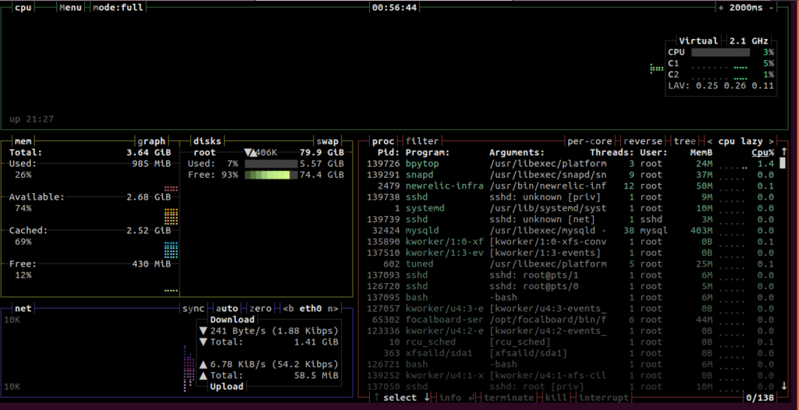Viewport: 799px width, 410px height.
Task: Reset network totals with zero
Action: (x=261, y=309)
